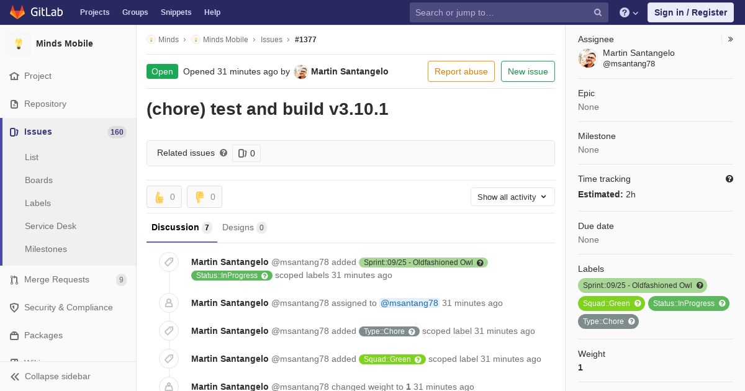Open Milestones in sidebar
This screenshot has height=391, width=745.
(x=46, y=249)
